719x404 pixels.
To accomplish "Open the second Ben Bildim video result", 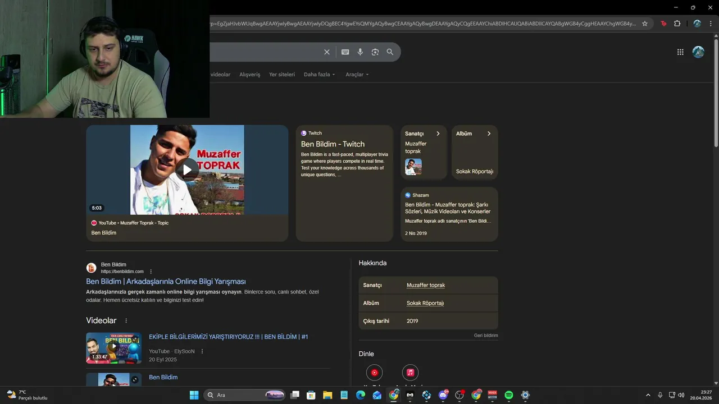I will (163, 377).
